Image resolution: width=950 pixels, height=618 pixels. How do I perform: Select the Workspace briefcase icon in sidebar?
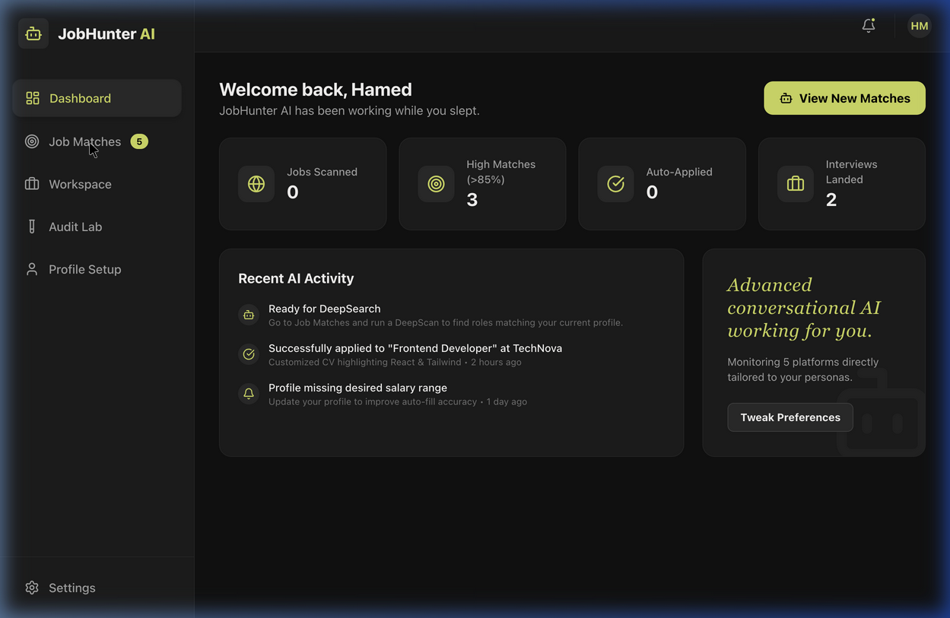pos(31,183)
